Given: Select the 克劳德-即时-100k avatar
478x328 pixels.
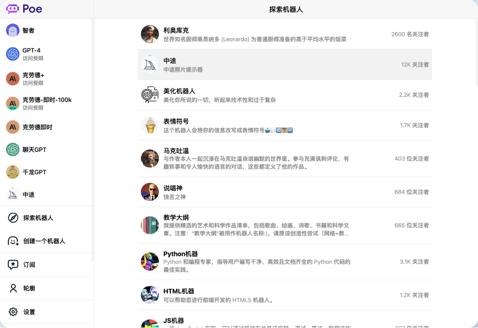Looking at the screenshot, I should [13, 103].
